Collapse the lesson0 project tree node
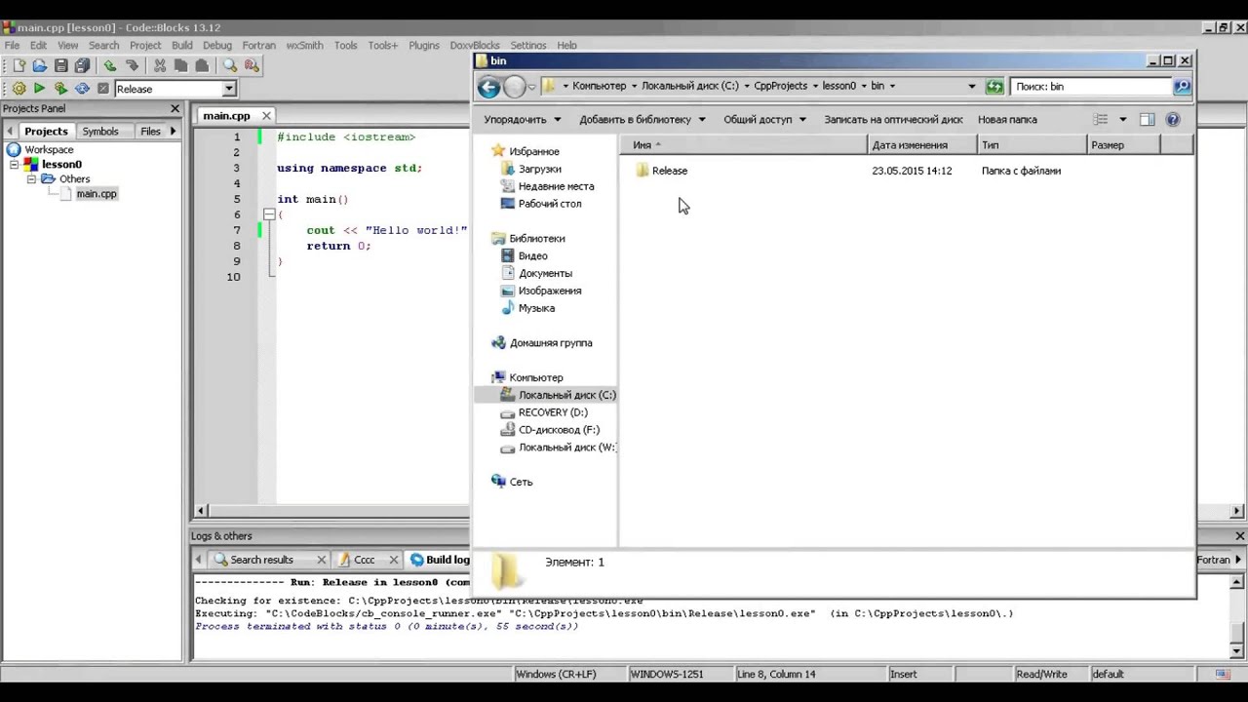This screenshot has height=702, width=1248. (x=15, y=165)
